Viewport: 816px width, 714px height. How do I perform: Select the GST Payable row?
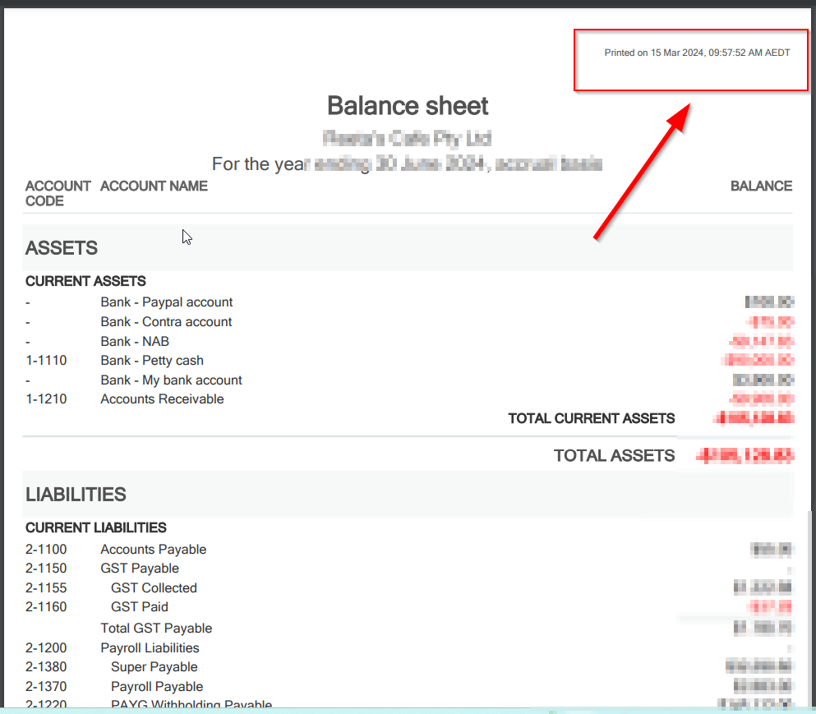(408, 569)
